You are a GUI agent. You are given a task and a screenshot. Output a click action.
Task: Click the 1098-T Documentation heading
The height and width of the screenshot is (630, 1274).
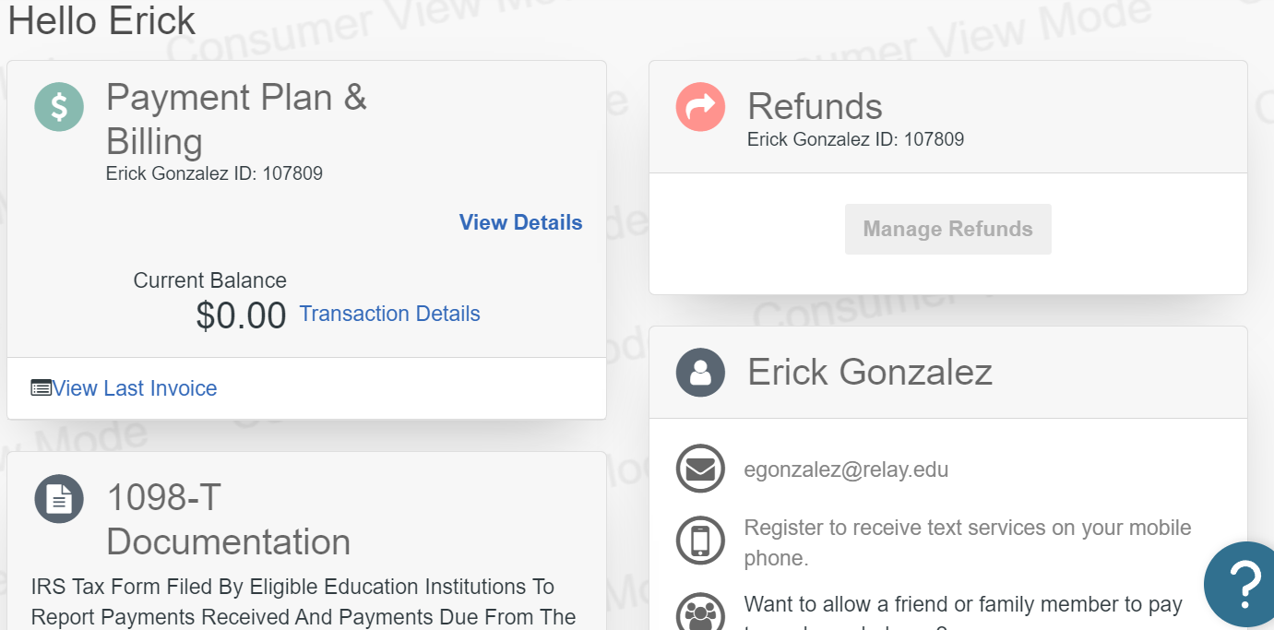(x=228, y=519)
